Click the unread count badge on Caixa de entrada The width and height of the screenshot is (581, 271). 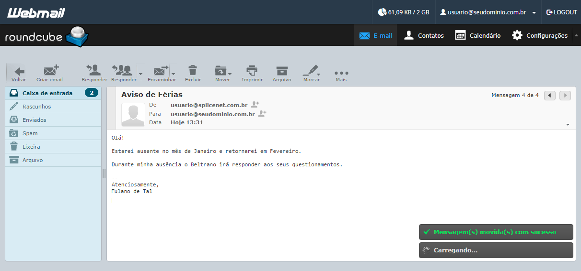click(x=92, y=93)
